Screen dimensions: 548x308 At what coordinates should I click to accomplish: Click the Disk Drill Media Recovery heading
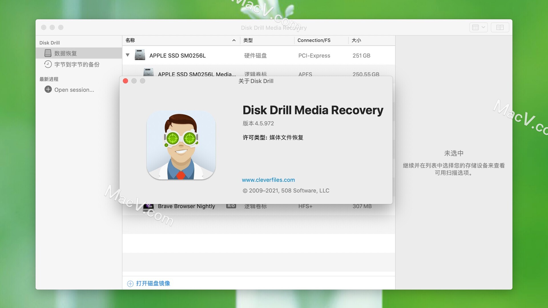pyautogui.click(x=313, y=110)
